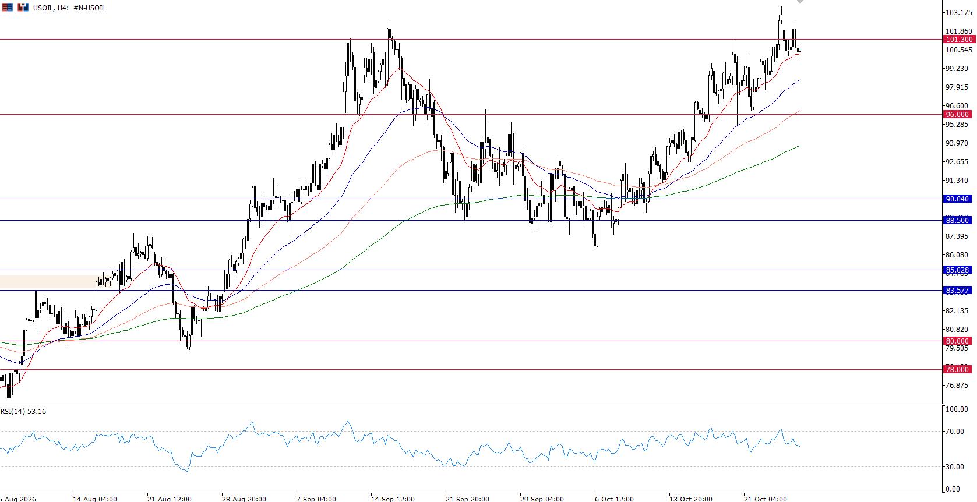Select the 83.577 horizontal line label
This screenshot has height=502, width=977.
[x=958, y=291]
